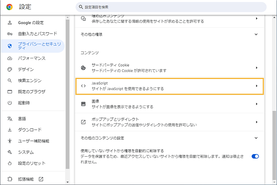Click the cookie icon for サードパーティ Cookie
The height and width of the screenshot is (185, 277).
click(83, 67)
